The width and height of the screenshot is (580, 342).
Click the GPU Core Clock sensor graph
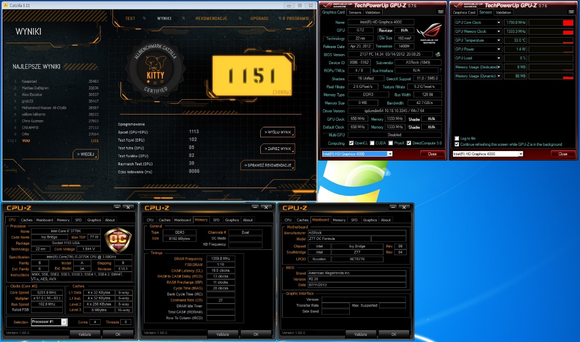(x=551, y=22)
